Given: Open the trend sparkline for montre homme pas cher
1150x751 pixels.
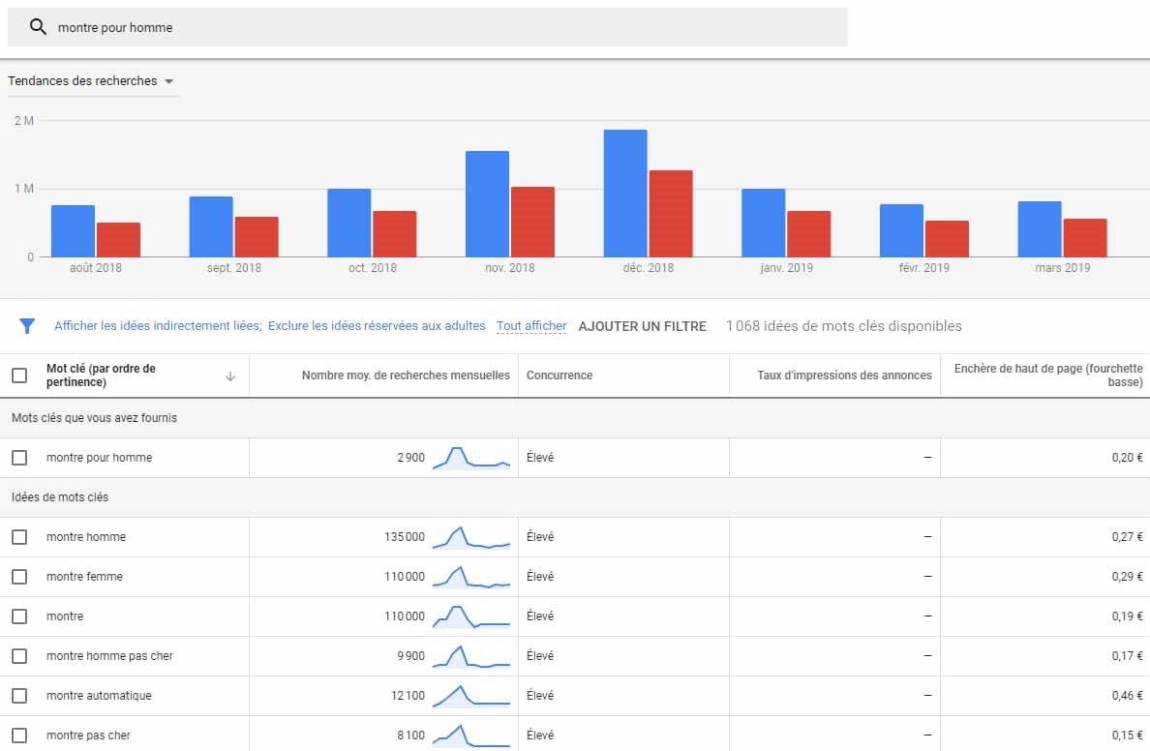Looking at the screenshot, I should pyautogui.click(x=470, y=655).
